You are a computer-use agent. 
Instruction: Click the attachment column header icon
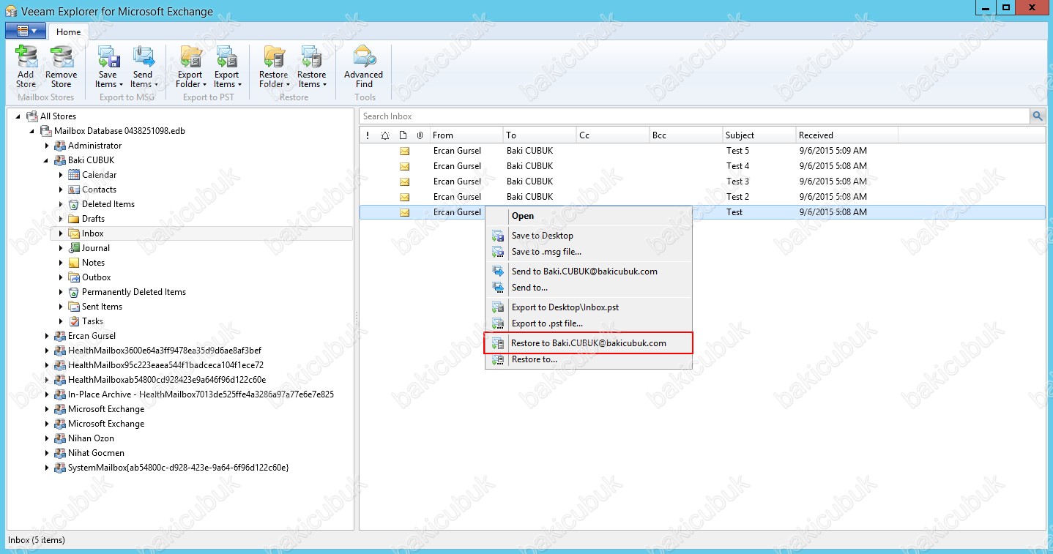(420, 135)
